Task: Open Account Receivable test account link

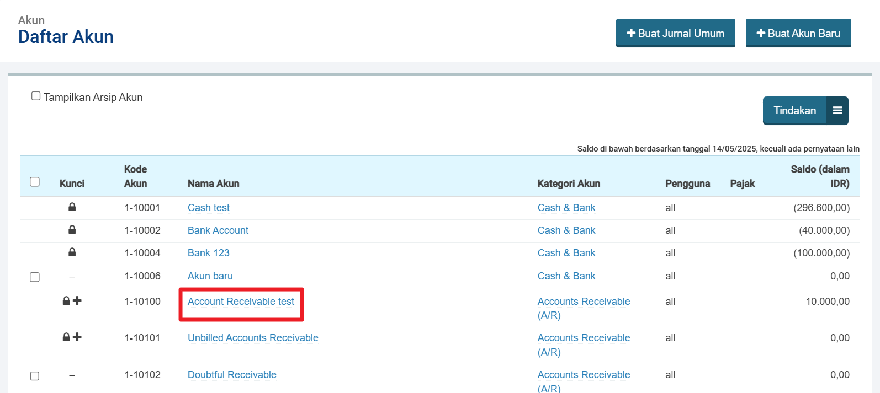Action: coord(241,302)
